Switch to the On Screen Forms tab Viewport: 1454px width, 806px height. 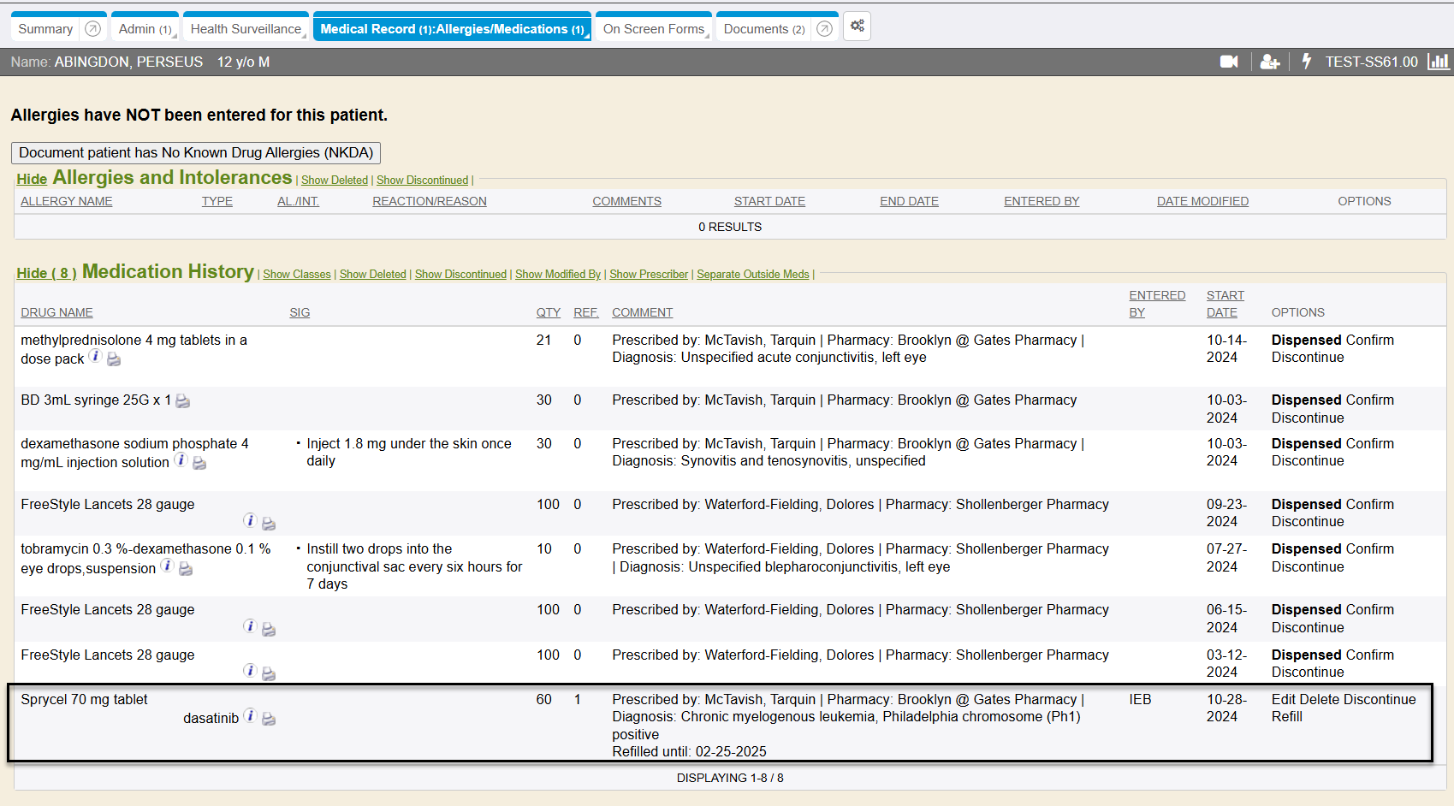(x=653, y=29)
